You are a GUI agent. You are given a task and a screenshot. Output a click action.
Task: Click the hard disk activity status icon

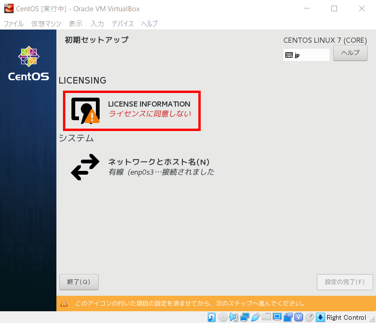(x=211, y=317)
